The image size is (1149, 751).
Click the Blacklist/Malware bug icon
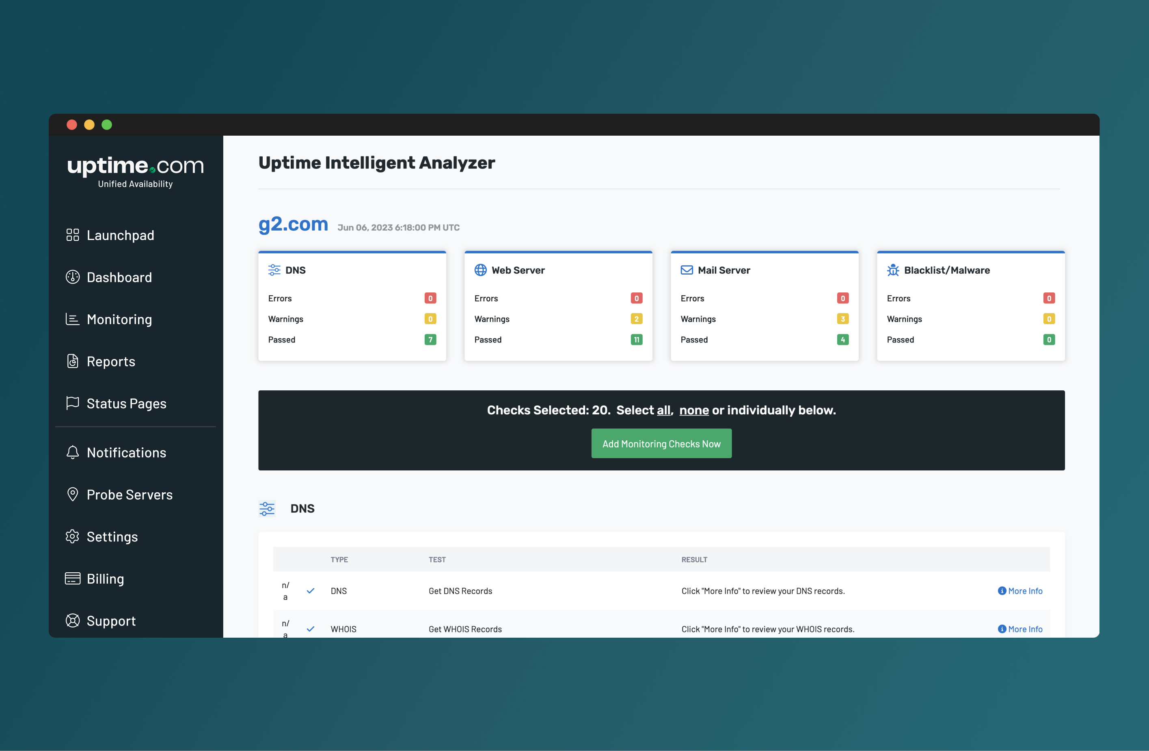coord(893,270)
